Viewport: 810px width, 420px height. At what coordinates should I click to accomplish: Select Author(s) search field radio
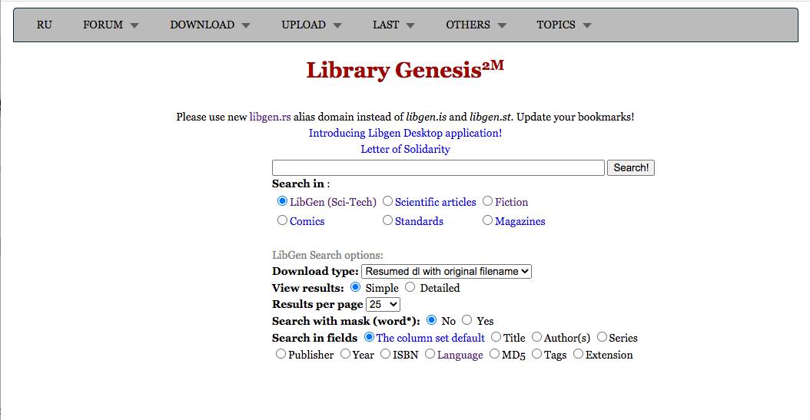tap(537, 337)
